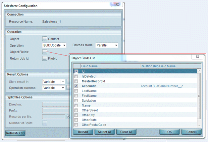
Task: Check the IsDeleted field checkbox
Action: pyautogui.click(x=76, y=76)
